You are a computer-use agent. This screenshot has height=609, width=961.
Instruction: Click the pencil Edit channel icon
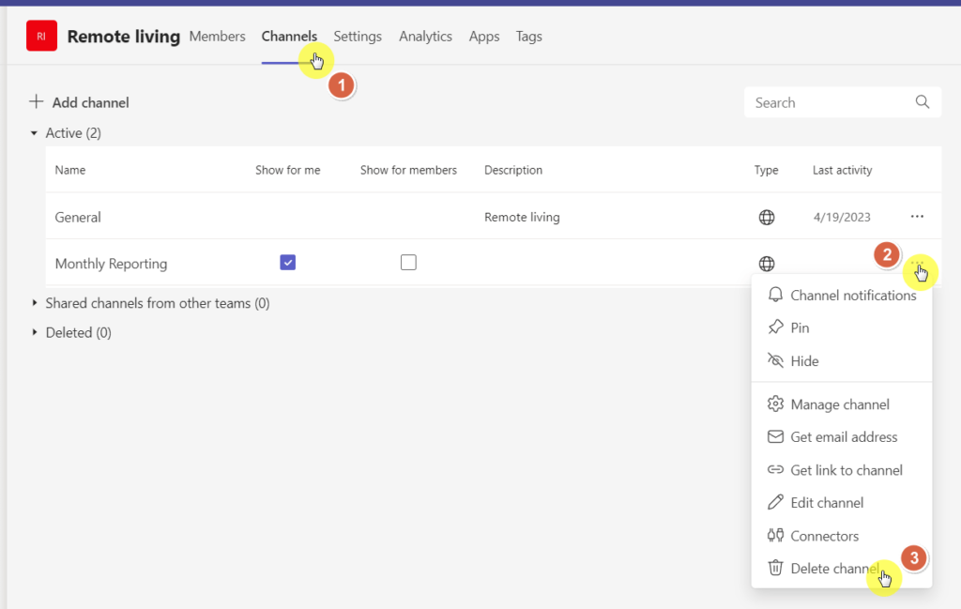pos(775,502)
